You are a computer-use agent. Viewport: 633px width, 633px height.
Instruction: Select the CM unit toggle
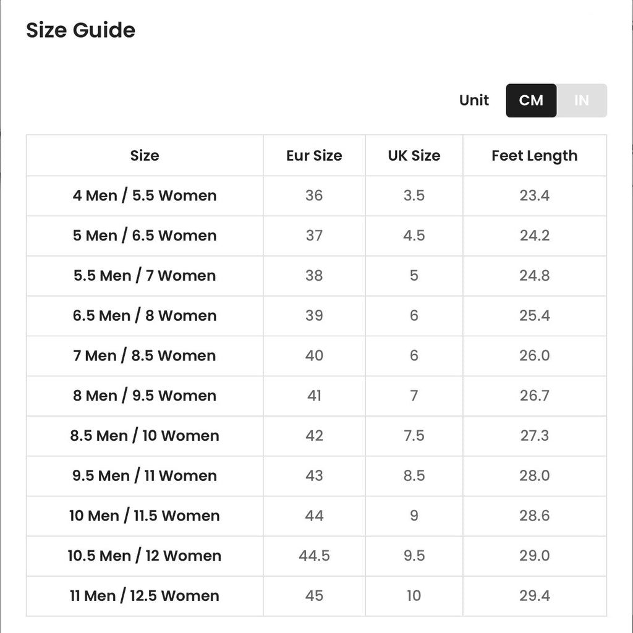[531, 101]
